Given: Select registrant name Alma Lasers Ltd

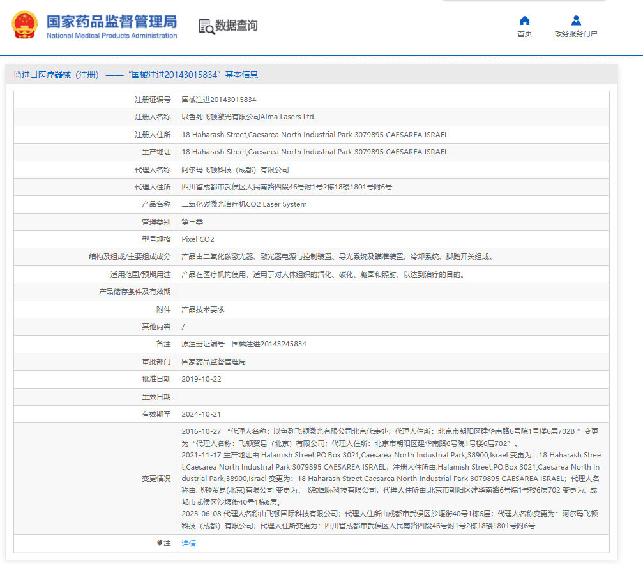Looking at the screenshot, I should [287, 117].
